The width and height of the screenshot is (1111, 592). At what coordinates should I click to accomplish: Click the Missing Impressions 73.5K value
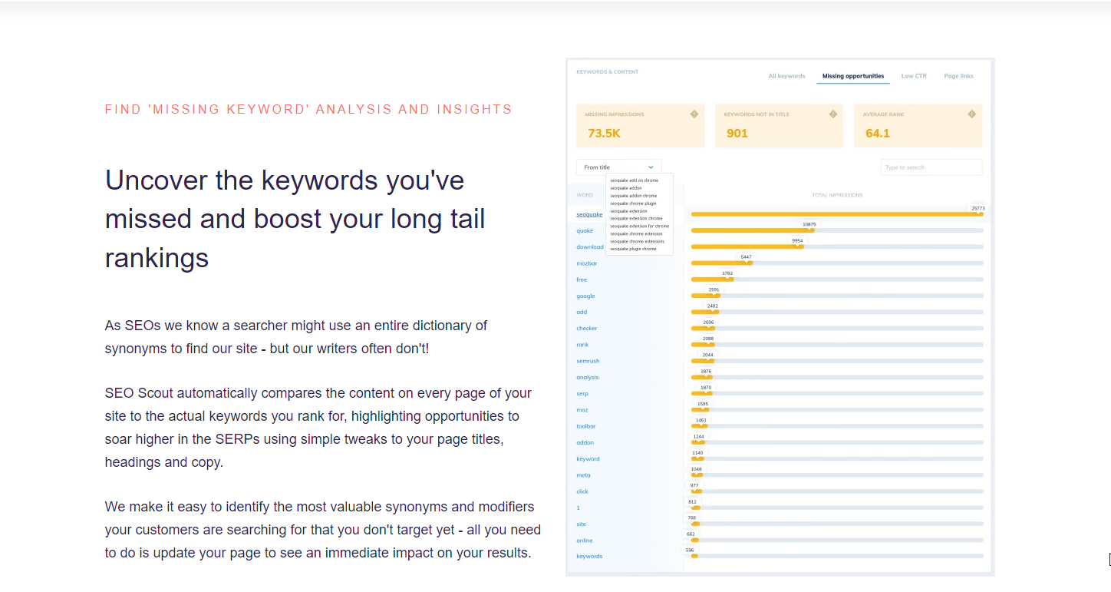[604, 133]
